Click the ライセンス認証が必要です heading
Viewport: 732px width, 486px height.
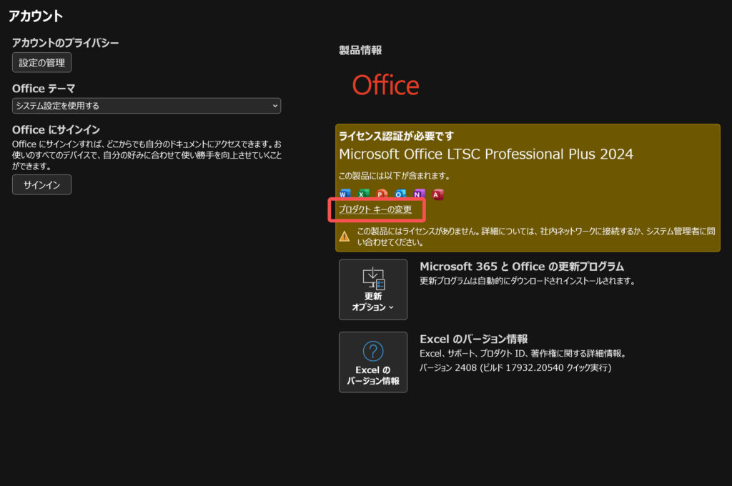tap(396, 136)
